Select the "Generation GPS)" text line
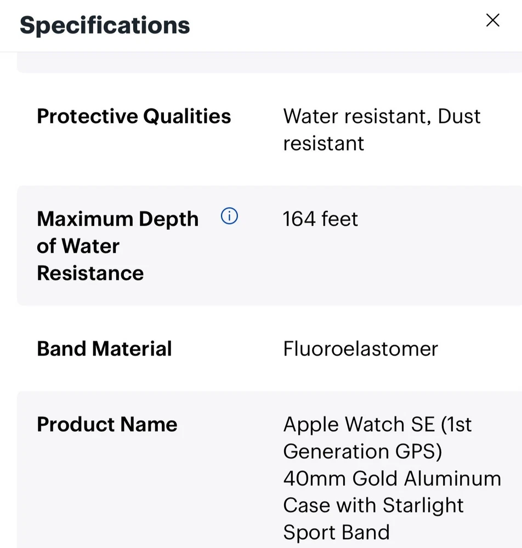 pos(362,451)
